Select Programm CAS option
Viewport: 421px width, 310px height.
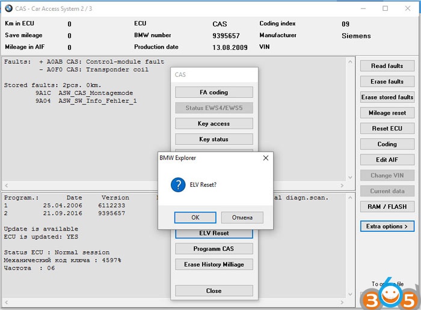coord(214,249)
